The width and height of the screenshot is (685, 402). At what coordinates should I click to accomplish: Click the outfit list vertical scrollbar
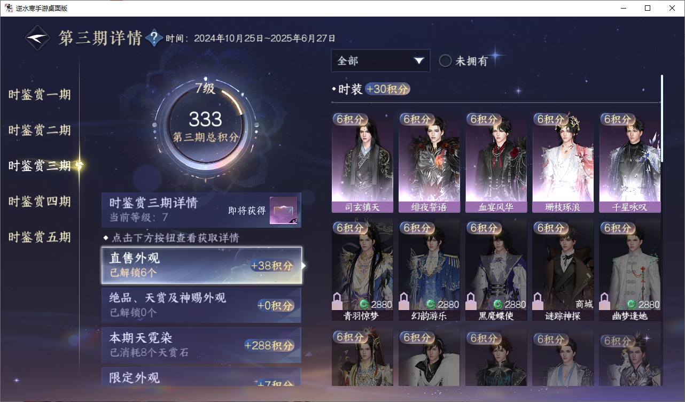pos(663,118)
